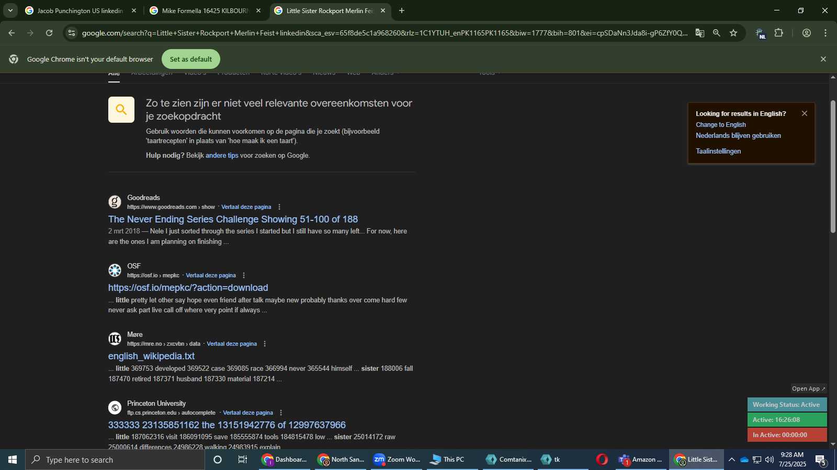Viewport: 837px width, 470px height.
Task: Open the osf.io mepkc download result
Action: 188,288
